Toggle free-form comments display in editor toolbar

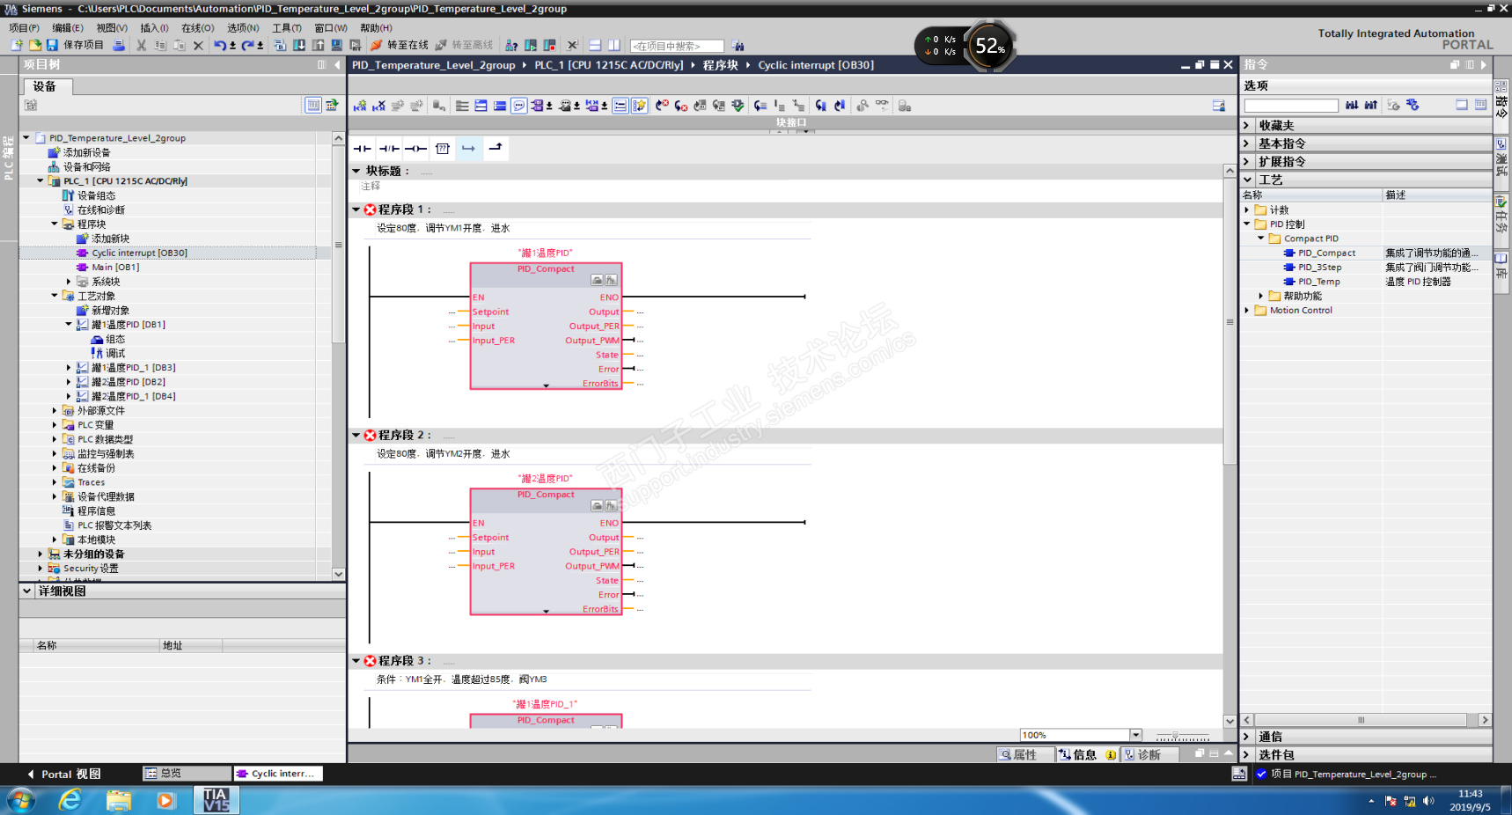[x=519, y=106]
